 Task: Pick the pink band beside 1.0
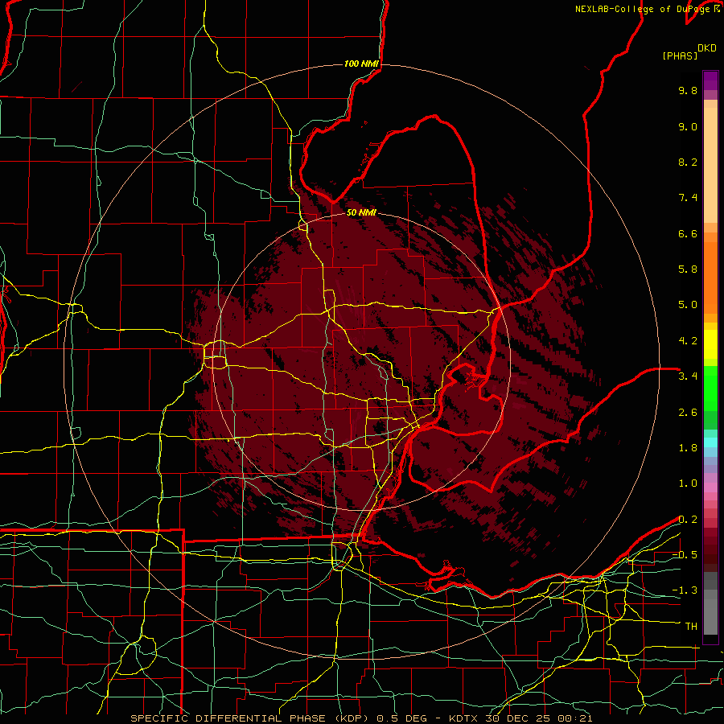(710, 487)
